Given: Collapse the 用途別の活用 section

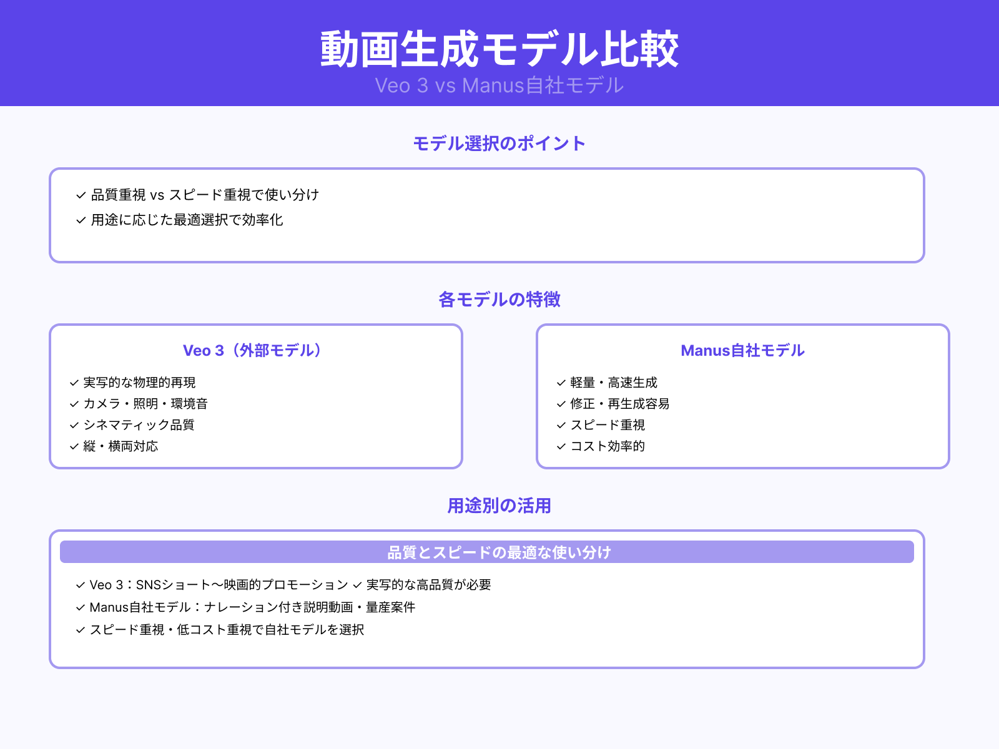Looking at the screenshot, I should pos(499,506).
